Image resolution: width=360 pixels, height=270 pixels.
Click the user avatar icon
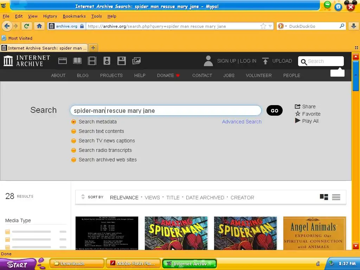pos(208,61)
